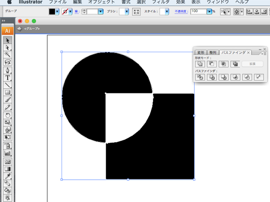Open the stroke weight dropdown
270x202 pixels.
click(100, 12)
